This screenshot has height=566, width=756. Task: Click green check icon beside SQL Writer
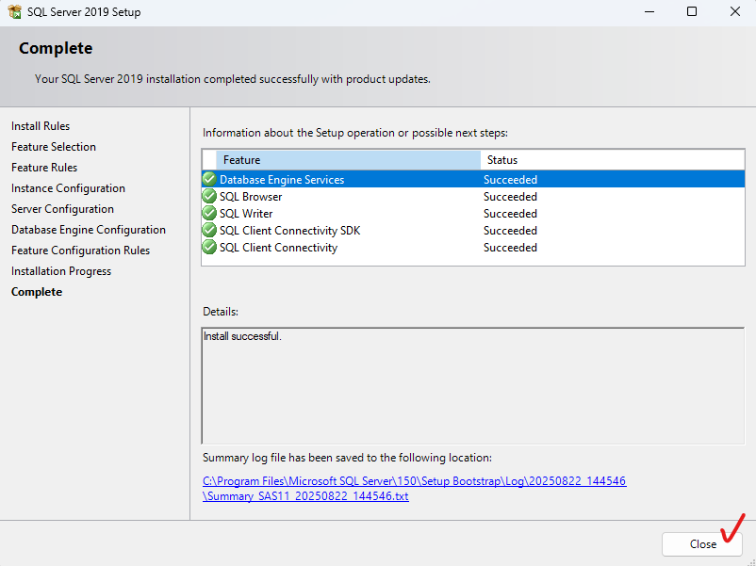click(209, 213)
